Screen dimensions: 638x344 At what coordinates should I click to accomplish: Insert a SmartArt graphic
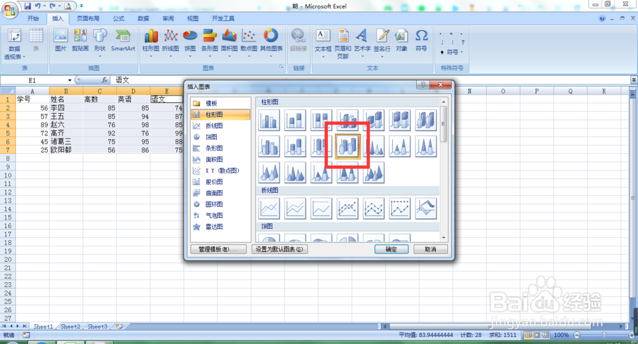point(123,40)
